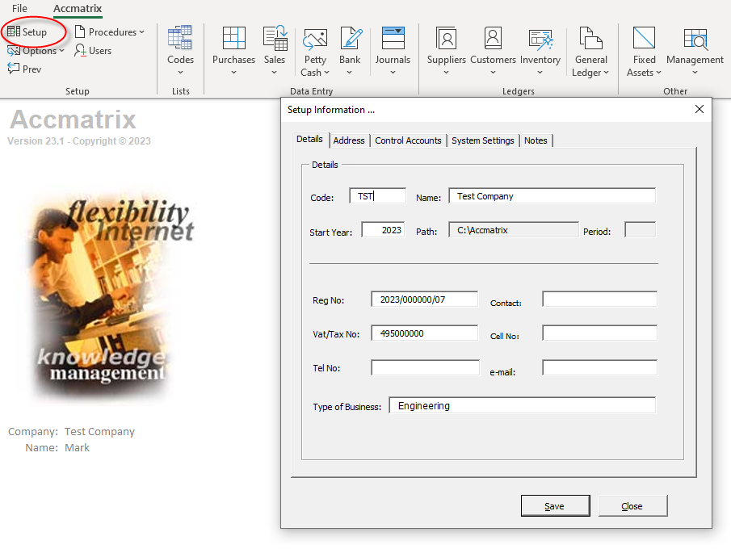Select the Petty Cash icon
Screen dimensions: 731x553
pos(315,39)
